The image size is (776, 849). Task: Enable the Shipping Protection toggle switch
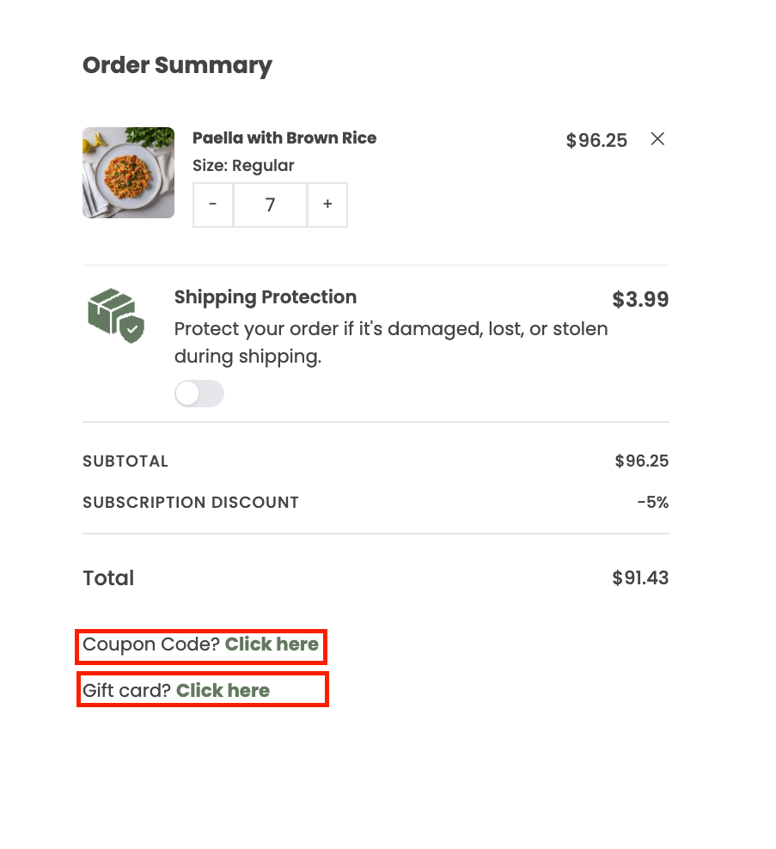(x=199, y=394)
